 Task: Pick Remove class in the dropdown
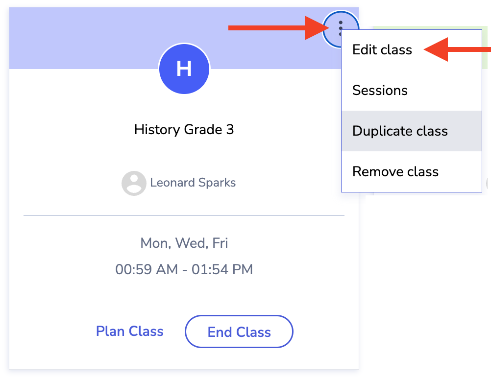point(395,172)
